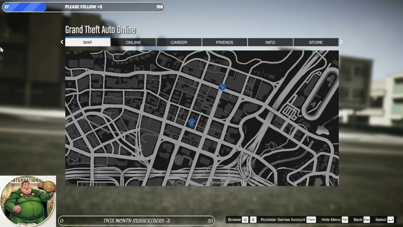
Task: Click the Grand Theft Auto Online title
Action: pyautogui.click(x=100, y=30)
